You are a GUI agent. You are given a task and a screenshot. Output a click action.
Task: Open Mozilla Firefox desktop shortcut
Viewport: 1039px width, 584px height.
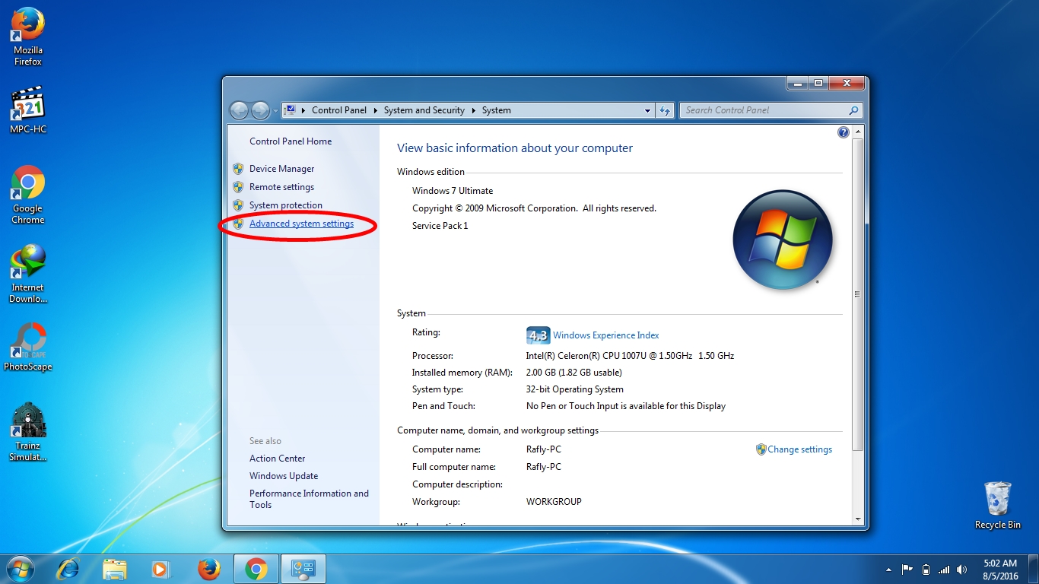coord(27,36)
